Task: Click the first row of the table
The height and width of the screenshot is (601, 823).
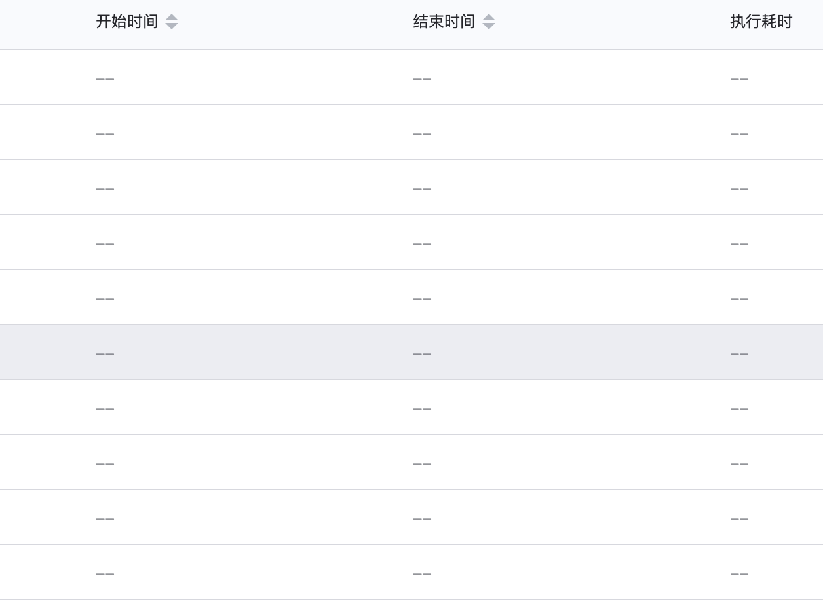Action: (x=412, y=77)
